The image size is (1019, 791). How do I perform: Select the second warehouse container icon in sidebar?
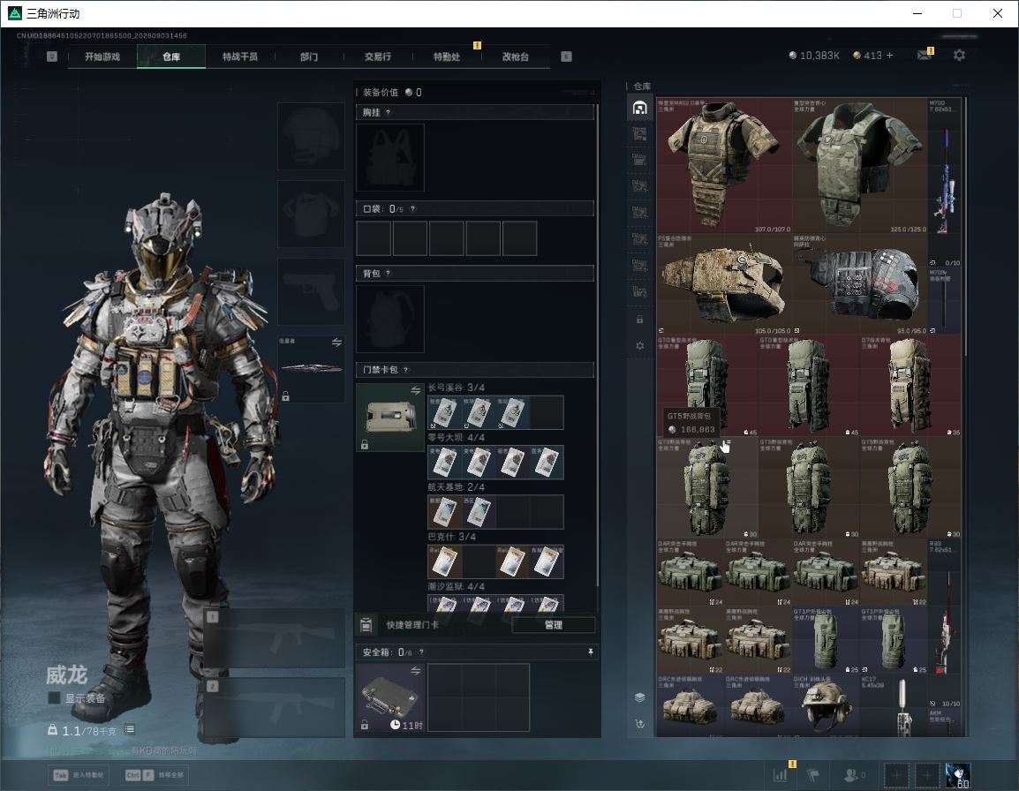(639, 134)
